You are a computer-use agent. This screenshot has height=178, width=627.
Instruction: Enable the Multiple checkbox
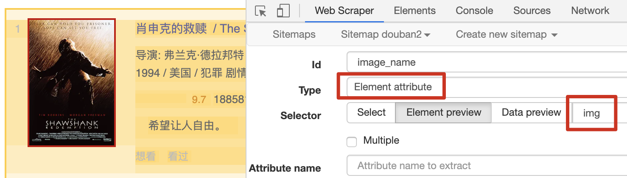point(351,142)
